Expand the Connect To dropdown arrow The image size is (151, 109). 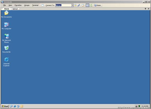coord(73,5)
